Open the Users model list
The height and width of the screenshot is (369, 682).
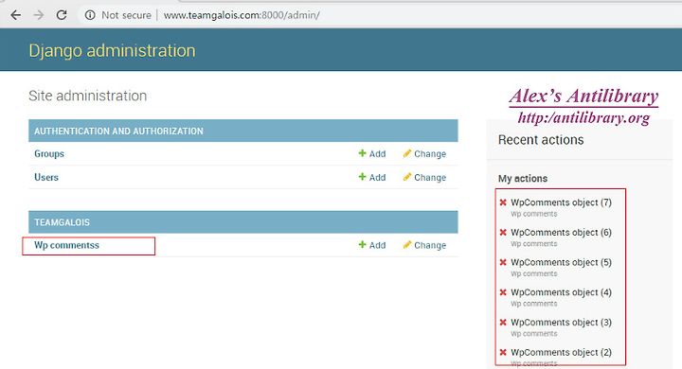pos(46,177)
